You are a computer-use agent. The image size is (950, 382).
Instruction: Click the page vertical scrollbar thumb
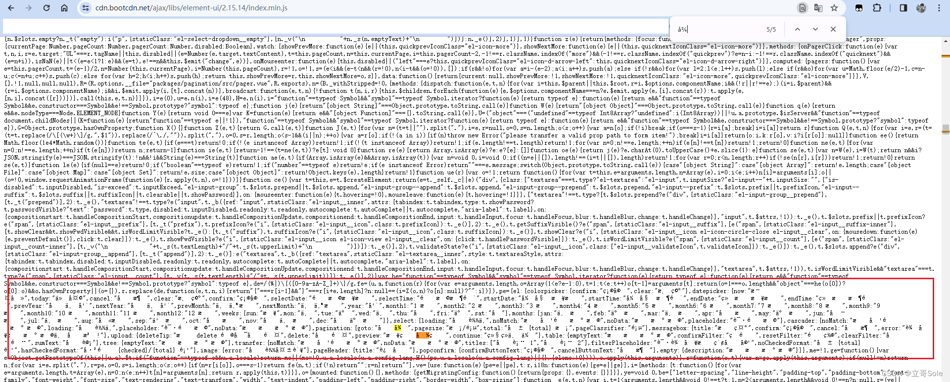coord(946,129)
